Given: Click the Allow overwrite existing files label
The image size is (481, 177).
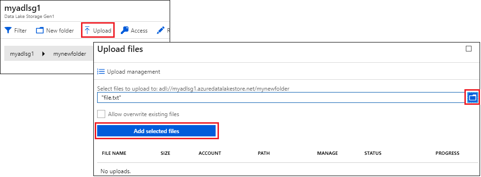Looking at the screenshot, I should click(144, 114).
